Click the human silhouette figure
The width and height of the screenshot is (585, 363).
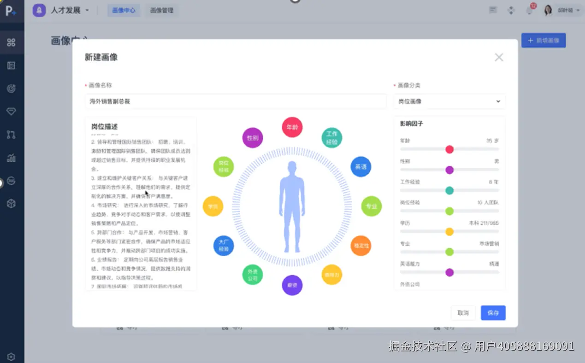(292, 206)
